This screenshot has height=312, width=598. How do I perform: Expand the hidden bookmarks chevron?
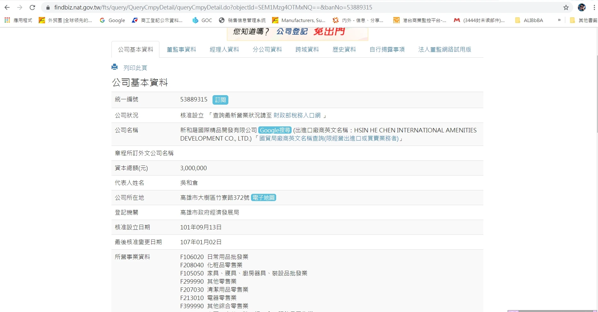tap(559, 20)
